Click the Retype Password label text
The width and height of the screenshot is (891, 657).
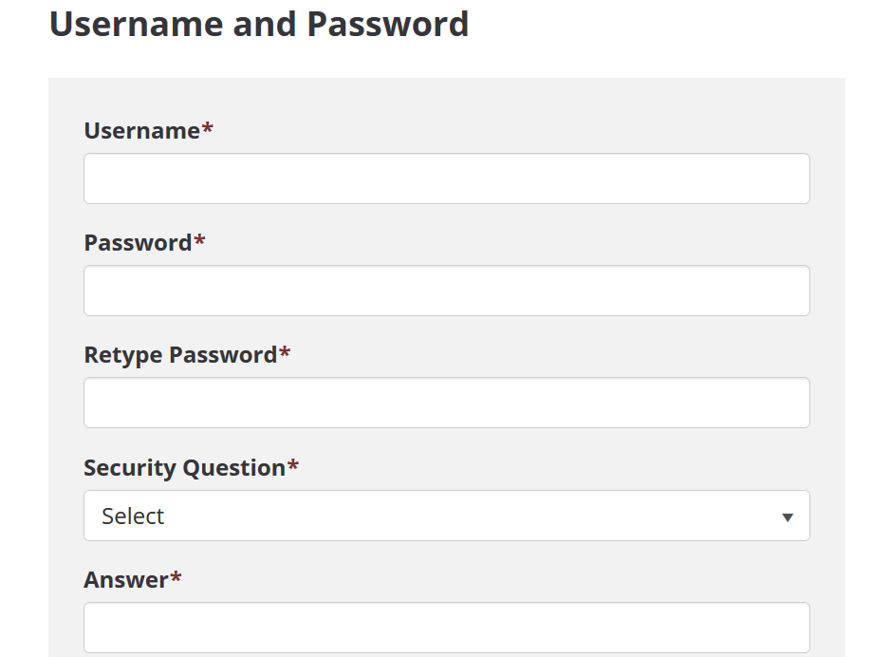tap(180, 356)
